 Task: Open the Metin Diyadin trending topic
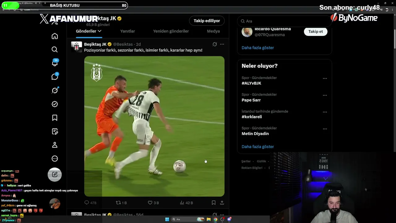[255, 133]
